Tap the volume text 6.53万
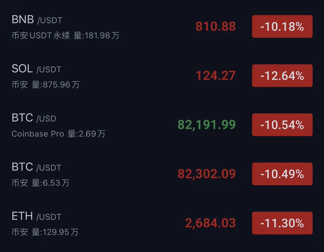Screen dimensions: 324x252 (51, 183)
